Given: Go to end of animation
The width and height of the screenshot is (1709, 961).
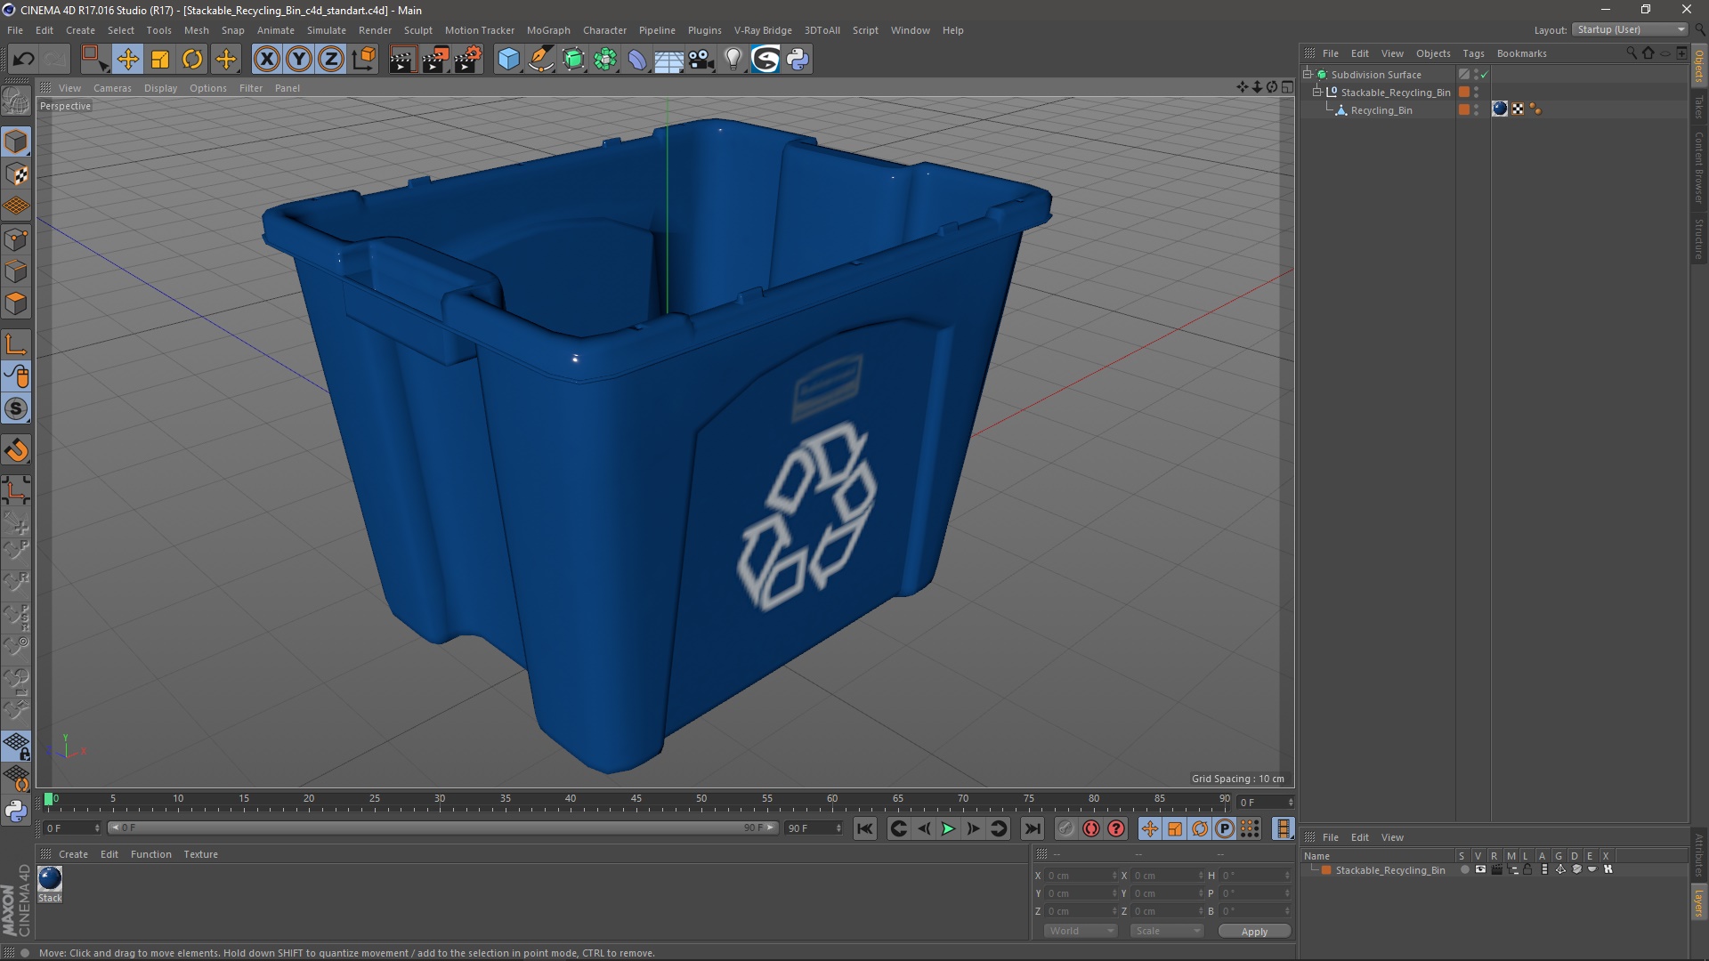Looking at the screenshot, I should 1032,829.
